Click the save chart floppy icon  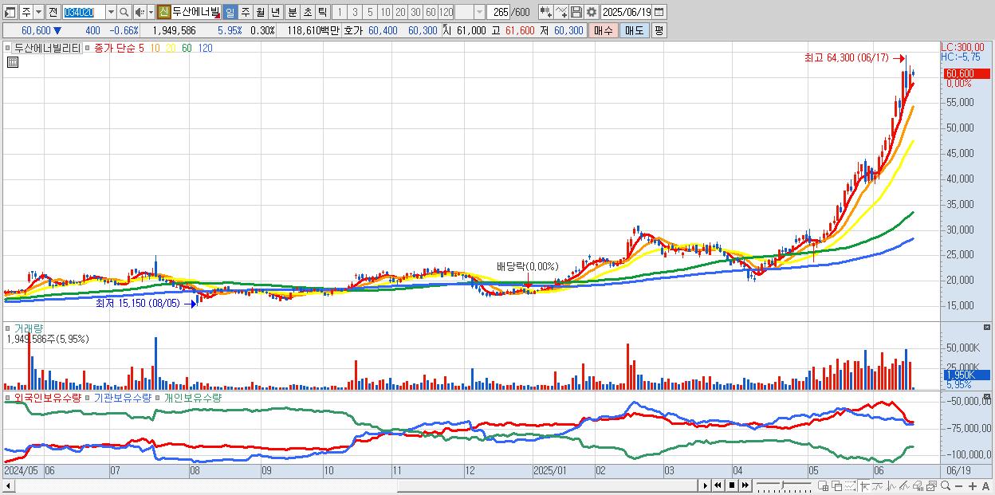tap(576, 12)
